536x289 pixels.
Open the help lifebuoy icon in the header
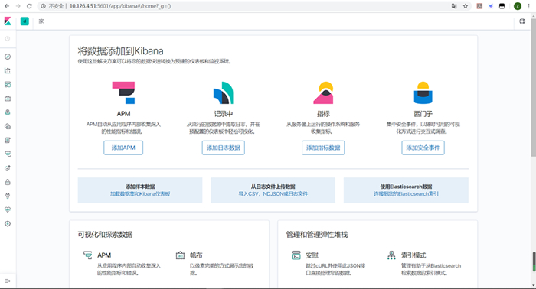(522, 21)
